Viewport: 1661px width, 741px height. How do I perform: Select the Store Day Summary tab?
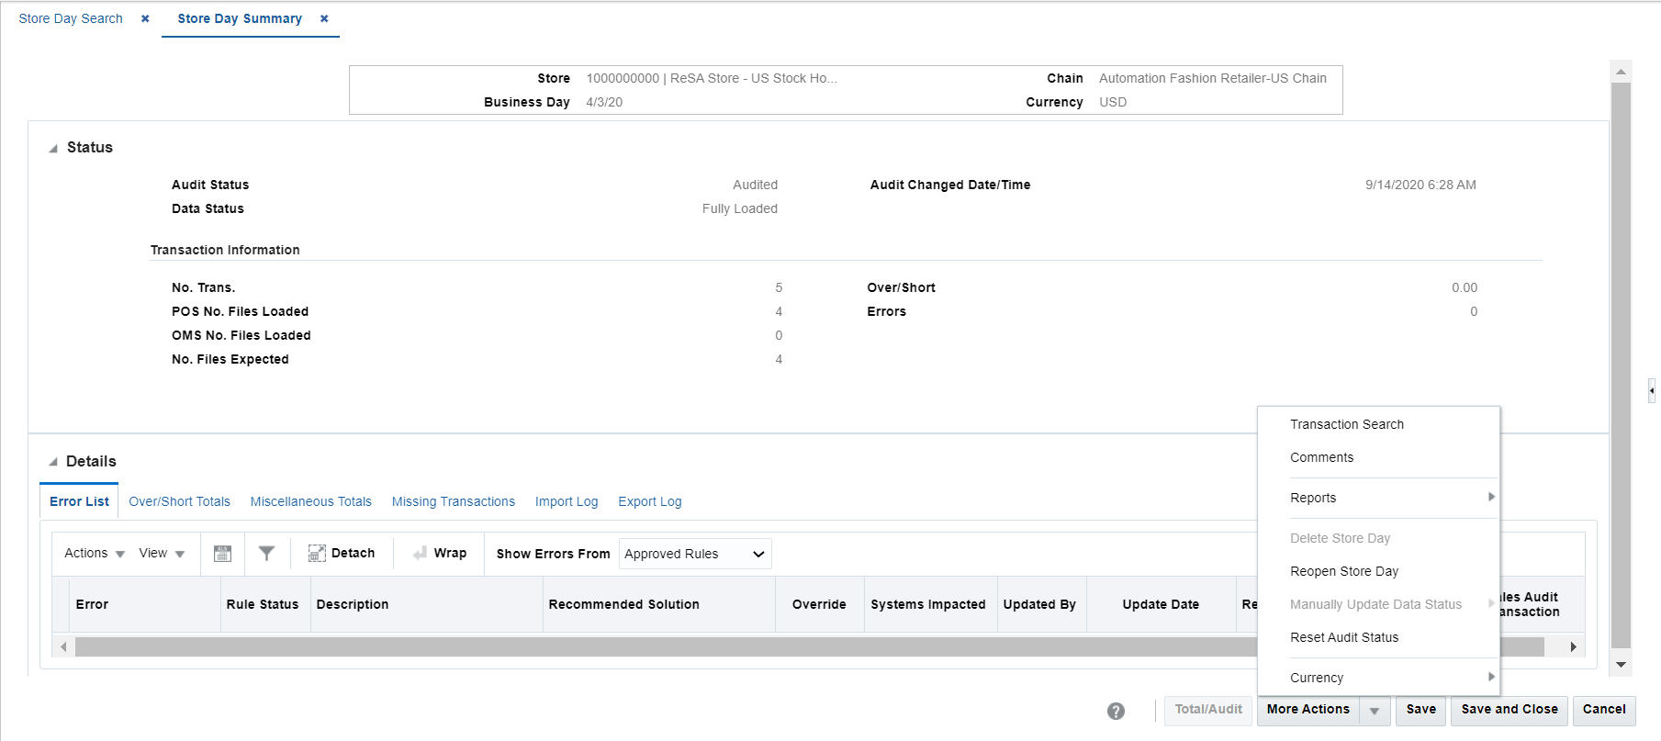[240, 18]
